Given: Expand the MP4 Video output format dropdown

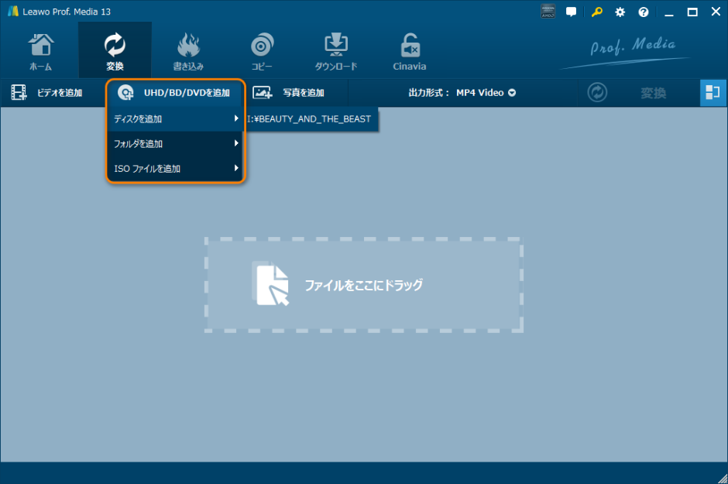Looking at the screenshot, I should click(485, 93).
